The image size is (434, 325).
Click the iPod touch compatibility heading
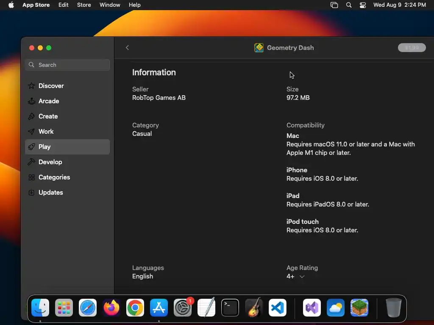(303, 222)
